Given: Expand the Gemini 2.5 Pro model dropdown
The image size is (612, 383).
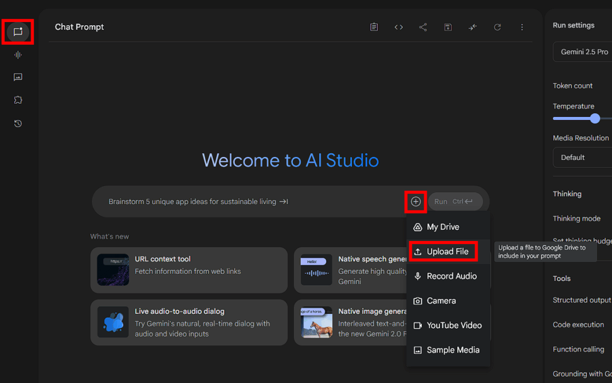Looking at the screenshot, I should (x=584, y=52).
